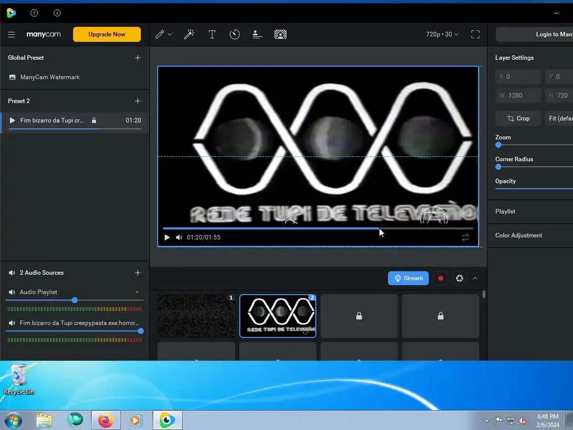
Task: Click the presets grid scrollbar
Action: pos(484,294)
